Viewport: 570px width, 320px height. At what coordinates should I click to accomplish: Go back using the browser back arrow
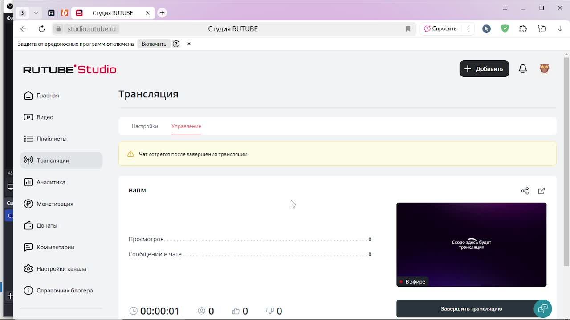click(x=23, y=28)
